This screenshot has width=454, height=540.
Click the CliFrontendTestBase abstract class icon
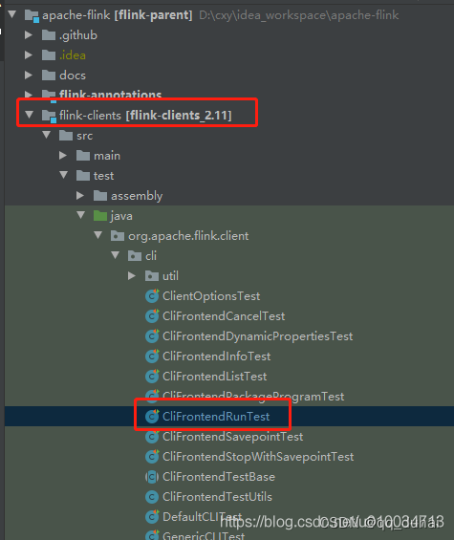152,477
